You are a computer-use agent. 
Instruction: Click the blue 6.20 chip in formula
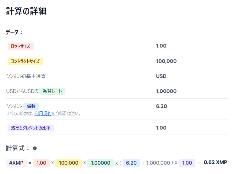(x=131, y=163)
